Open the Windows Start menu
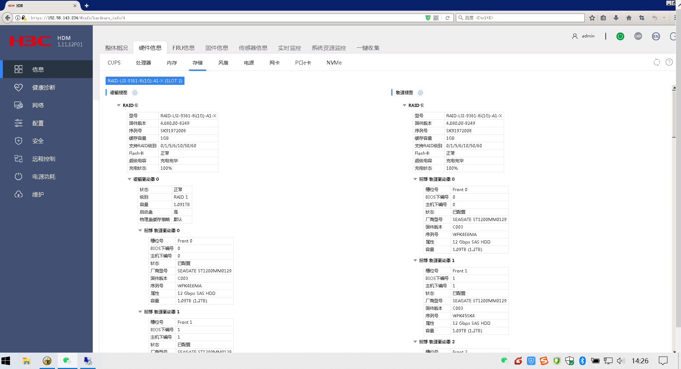This screenshot has width=681, height=369. tap(6, 361)
